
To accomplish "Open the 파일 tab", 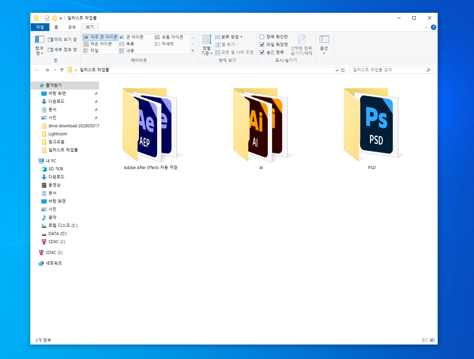I will click(x=40, y=27).
